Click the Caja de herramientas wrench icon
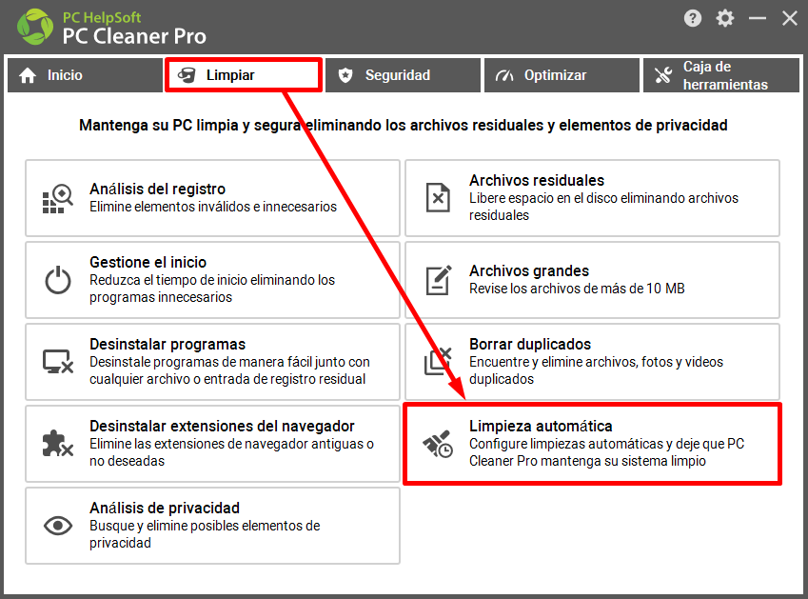 point(663,75)
